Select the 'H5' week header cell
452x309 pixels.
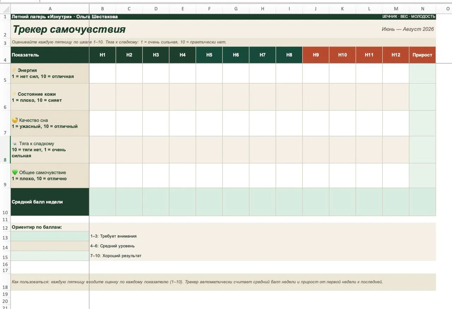click(209, 55)
